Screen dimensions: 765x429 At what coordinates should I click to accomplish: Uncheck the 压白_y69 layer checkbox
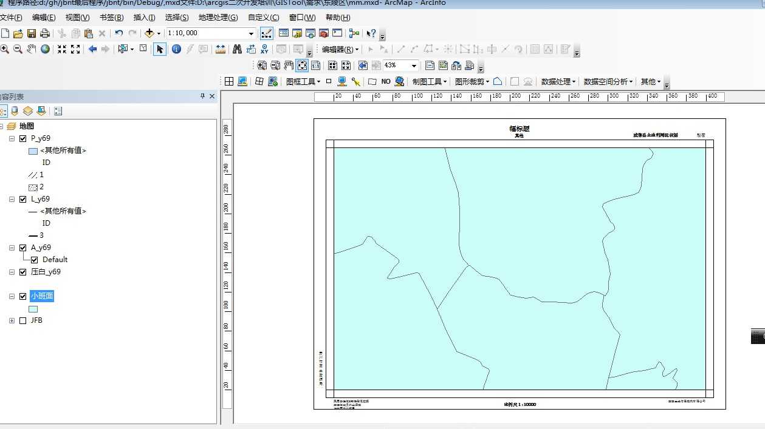tap(23, 272)
